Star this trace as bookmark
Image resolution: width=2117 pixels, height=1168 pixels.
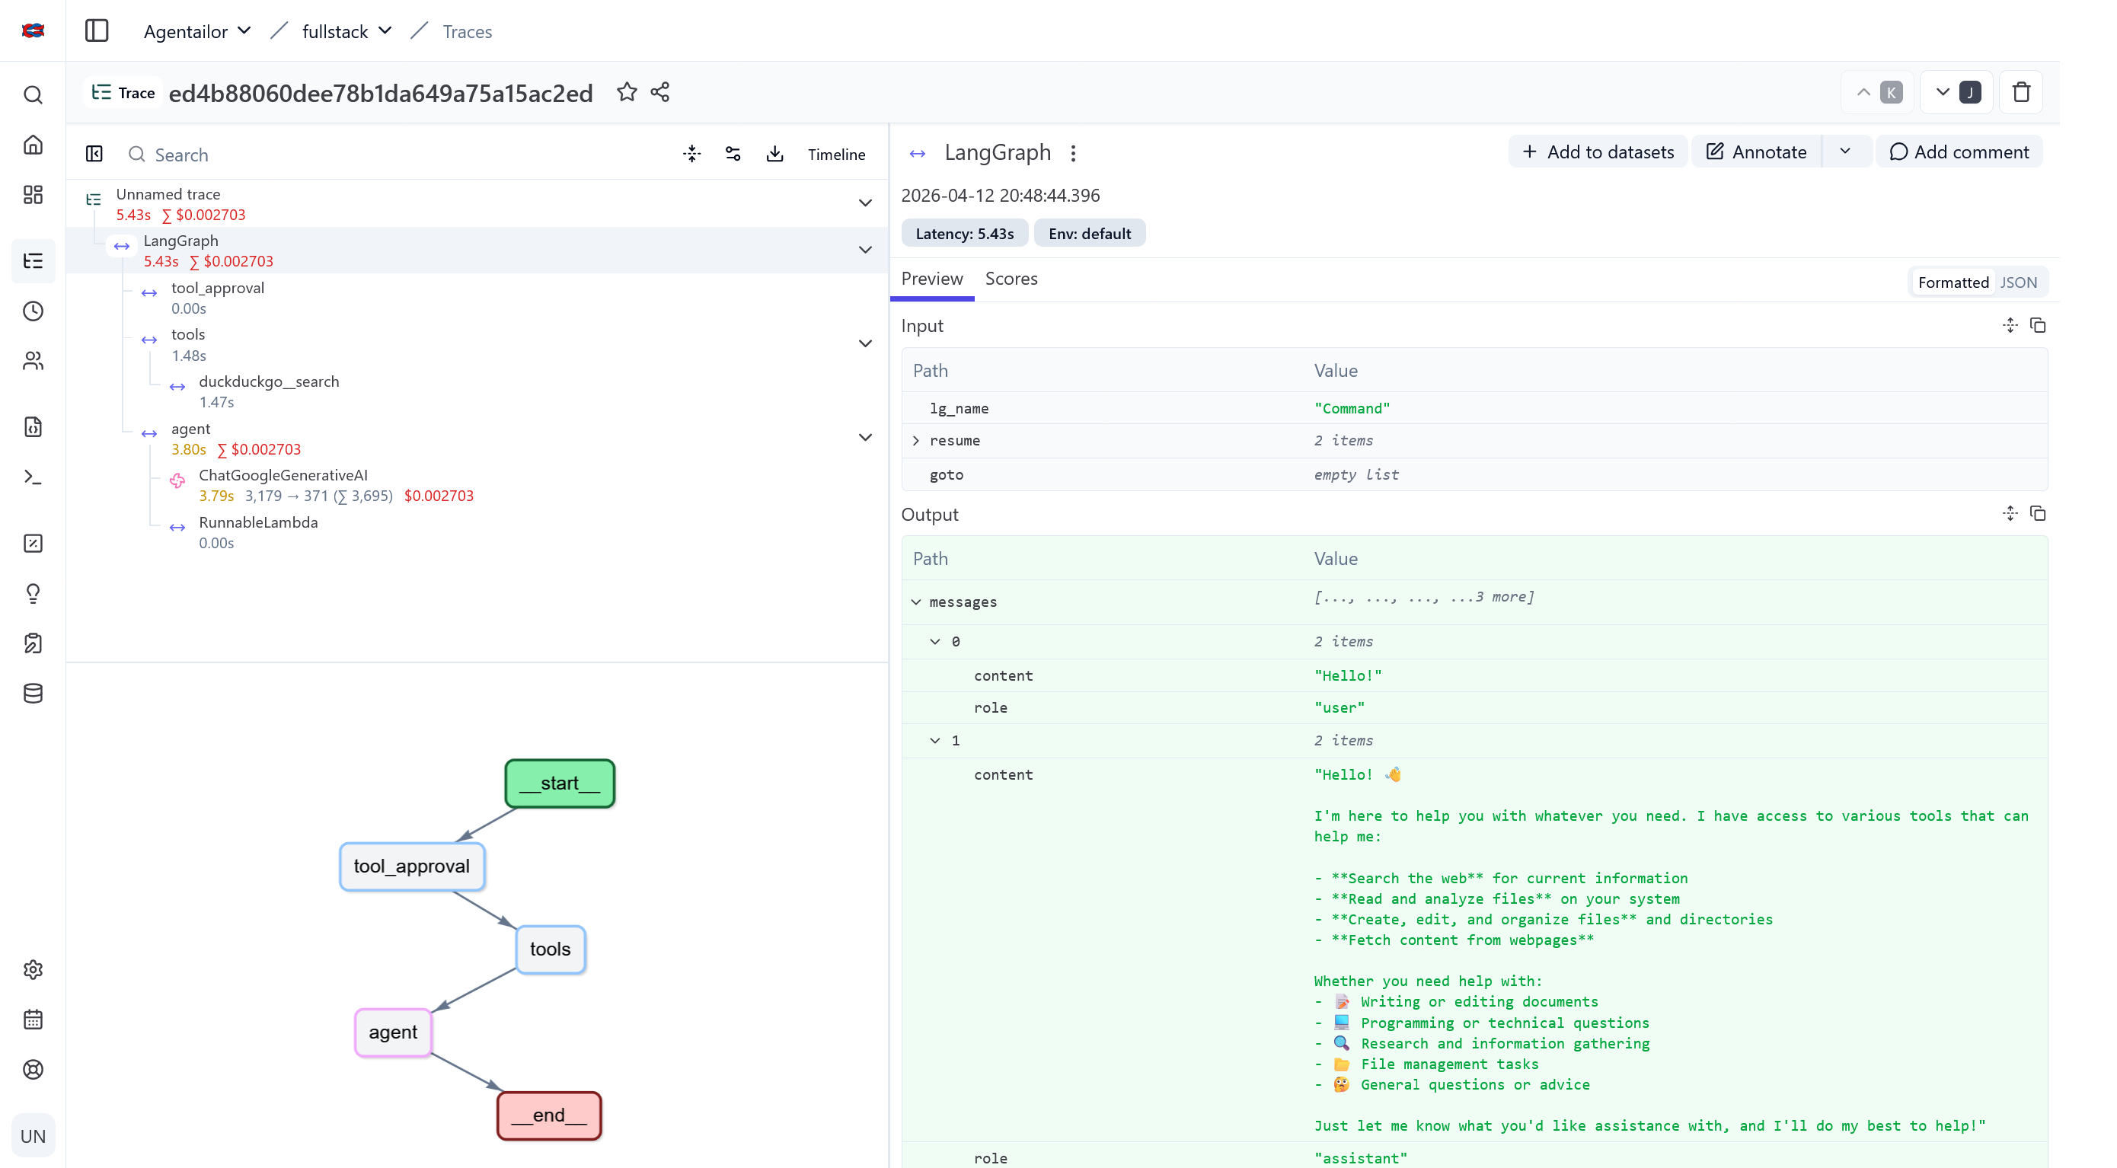(x=627, y=92)
